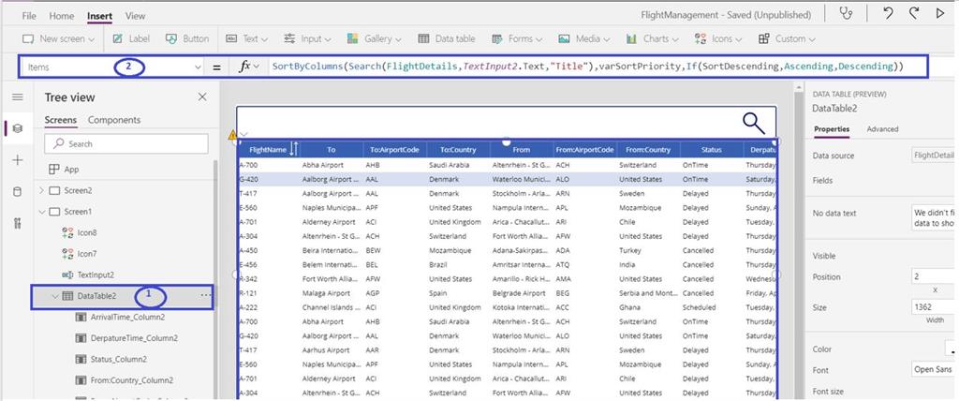
Task: Click the Insert plus icon in left rail
Action: click(x=17, y=160)
